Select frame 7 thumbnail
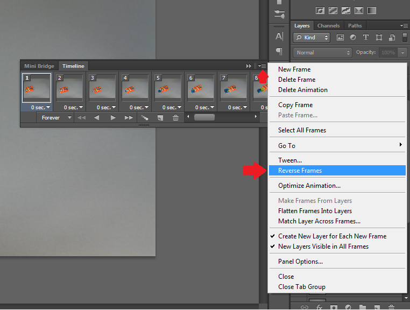Screen dimensions: 410x310 pyautogui.click(x=234, y=88)
